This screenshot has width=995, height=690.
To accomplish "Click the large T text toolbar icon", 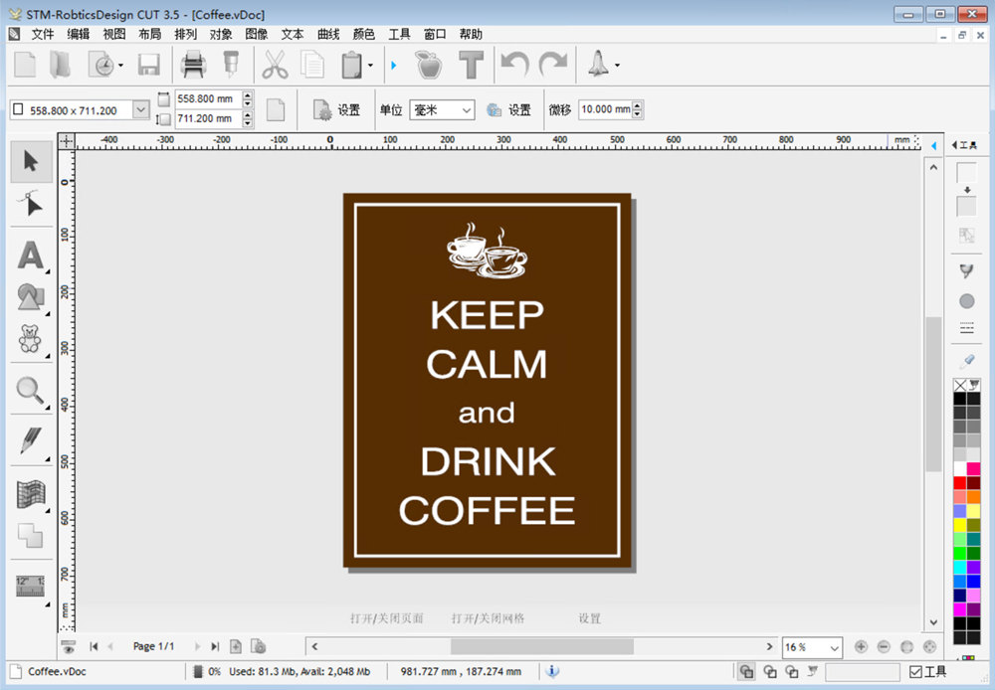I will pos(471,65).
